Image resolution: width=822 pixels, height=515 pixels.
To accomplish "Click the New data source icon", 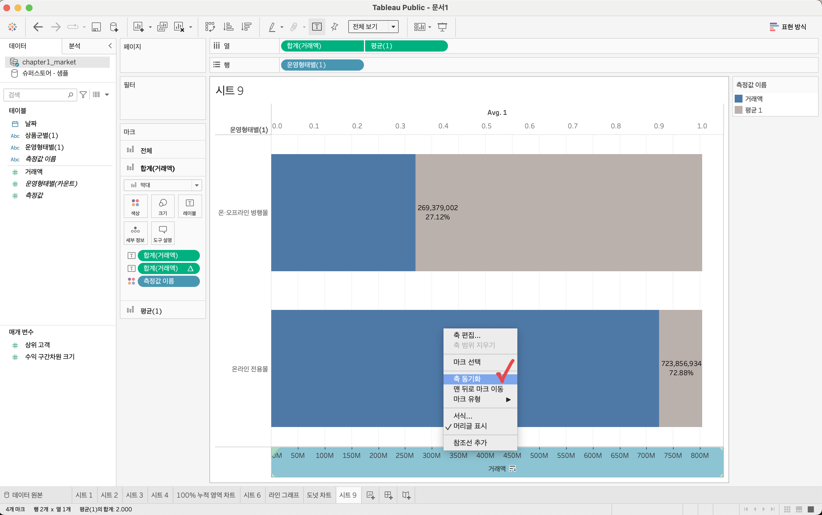I will 114,27.
